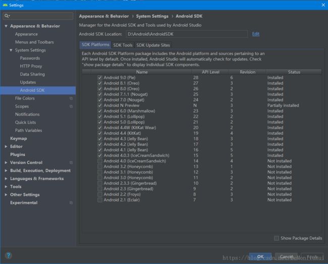
Task: Click the settings search box
Action: tap(38, 16)
